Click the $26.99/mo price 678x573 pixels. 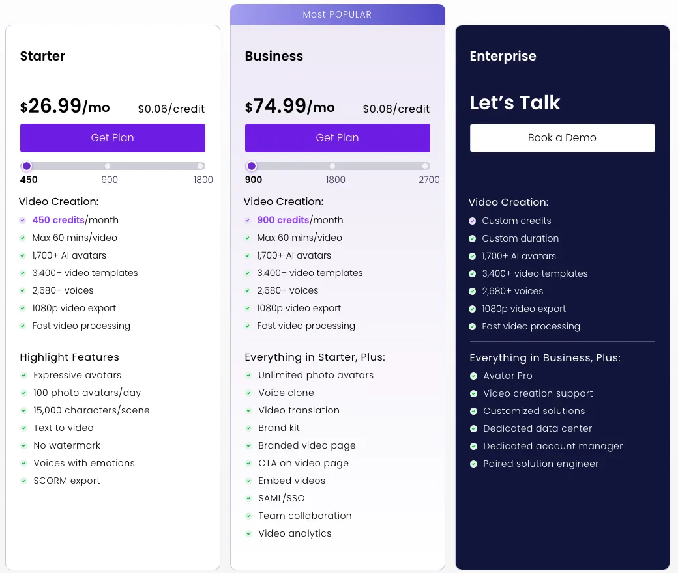coord(65,105)
